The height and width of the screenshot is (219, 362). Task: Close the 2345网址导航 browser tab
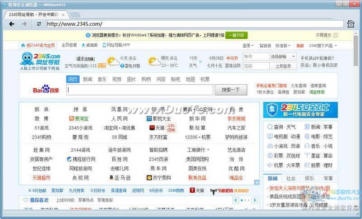pos(63,15)
